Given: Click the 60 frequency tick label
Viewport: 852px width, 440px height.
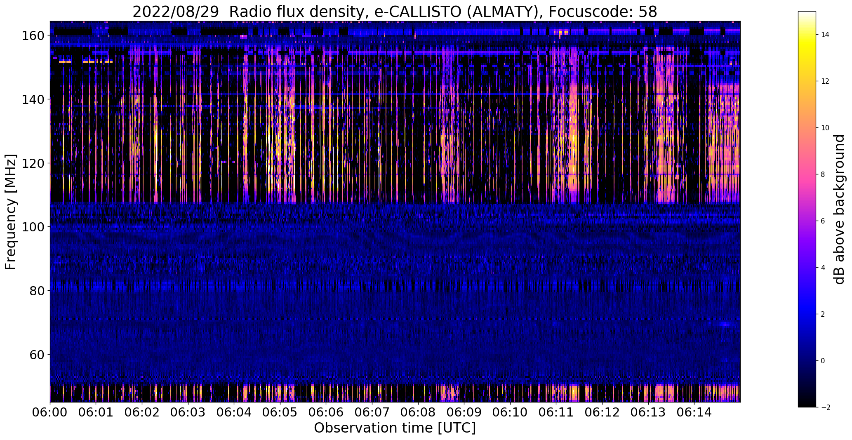Looking at the screenshot, I should (x=37, y=355).
